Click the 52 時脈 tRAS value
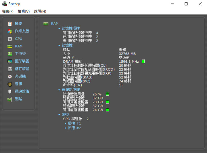 (125, 77)
